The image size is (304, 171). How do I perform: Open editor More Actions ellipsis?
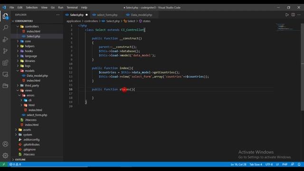click(299, 15)
